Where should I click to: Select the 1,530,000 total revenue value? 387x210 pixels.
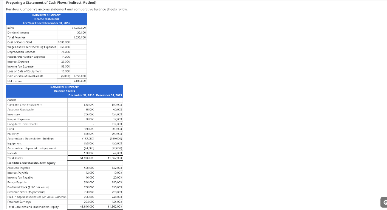(x=80, y=37)
